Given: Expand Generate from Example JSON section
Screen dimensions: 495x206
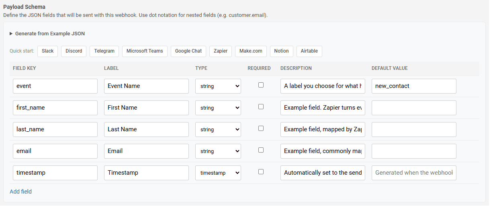Looking at the screenshot, I should coord(47,34).
